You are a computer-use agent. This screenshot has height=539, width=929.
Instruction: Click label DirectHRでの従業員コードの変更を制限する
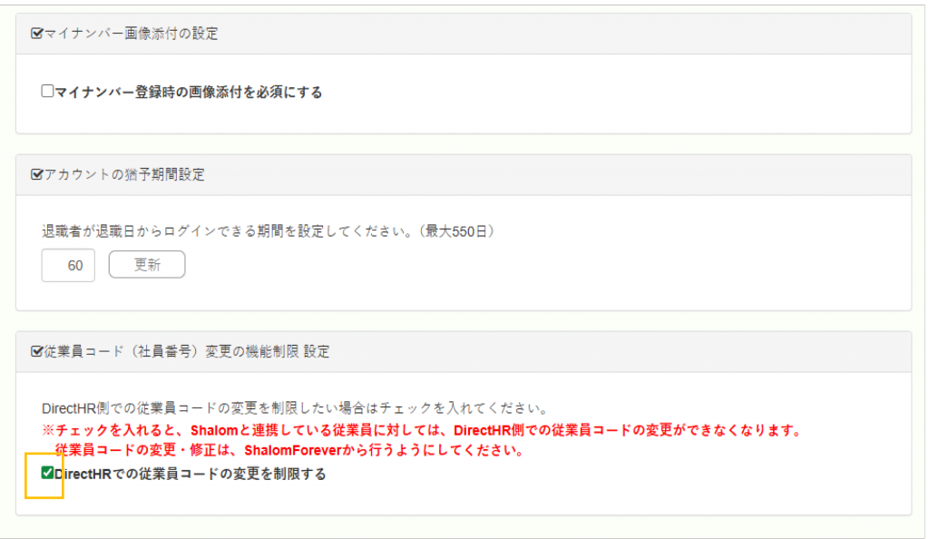(x=191, y=474)
